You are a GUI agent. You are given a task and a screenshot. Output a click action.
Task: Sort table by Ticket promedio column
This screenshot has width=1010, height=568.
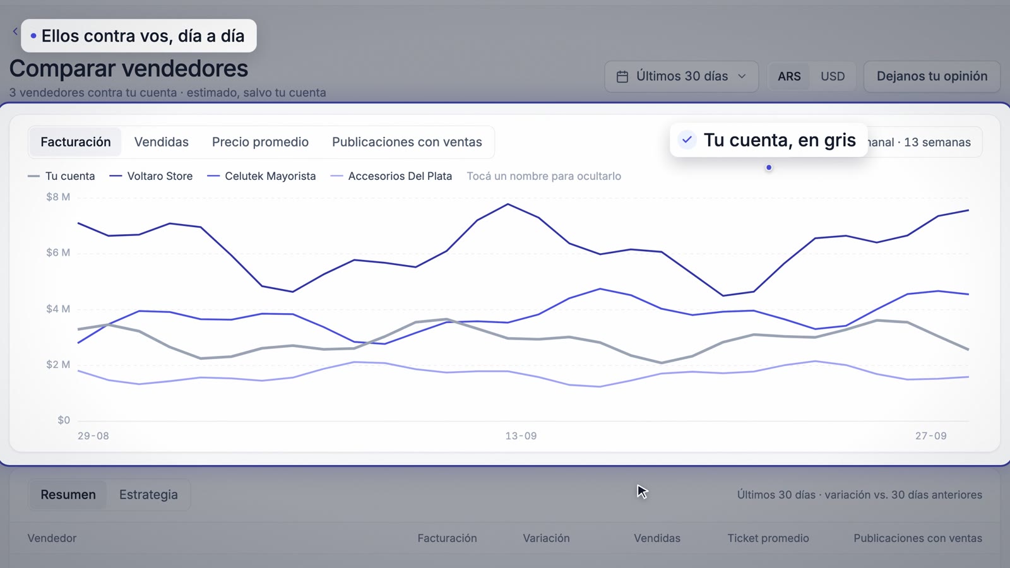point(768,538)
